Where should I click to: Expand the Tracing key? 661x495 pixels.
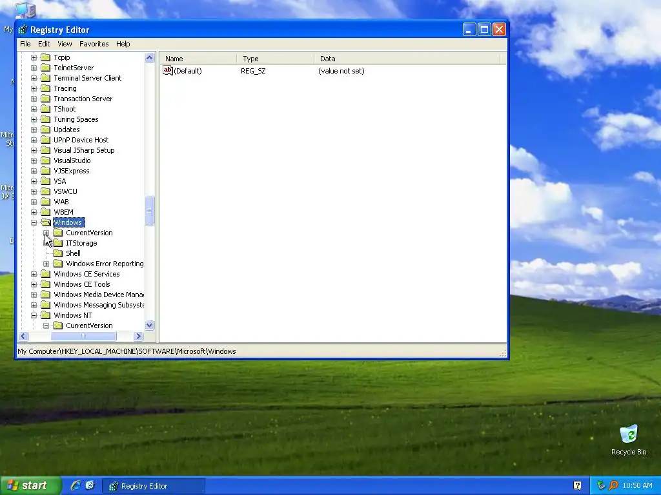[34, 88]
